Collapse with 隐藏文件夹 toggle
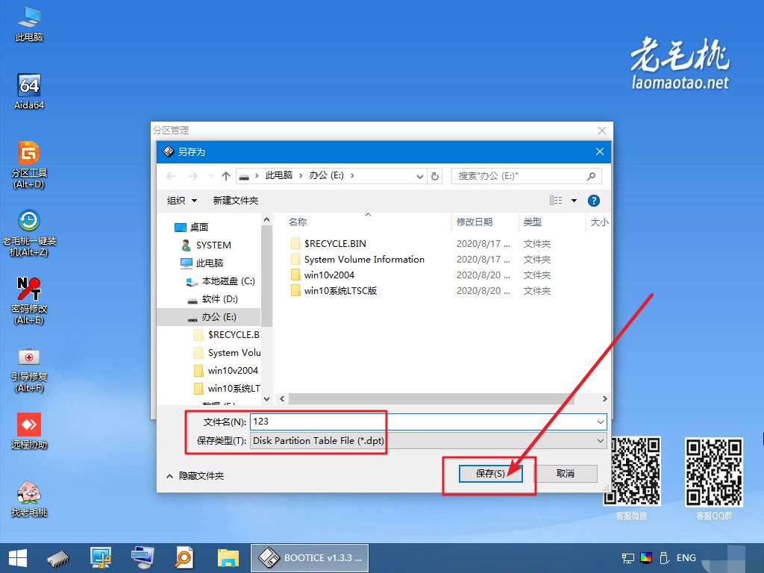Viewport: 764px width, 573px height. 195,475
